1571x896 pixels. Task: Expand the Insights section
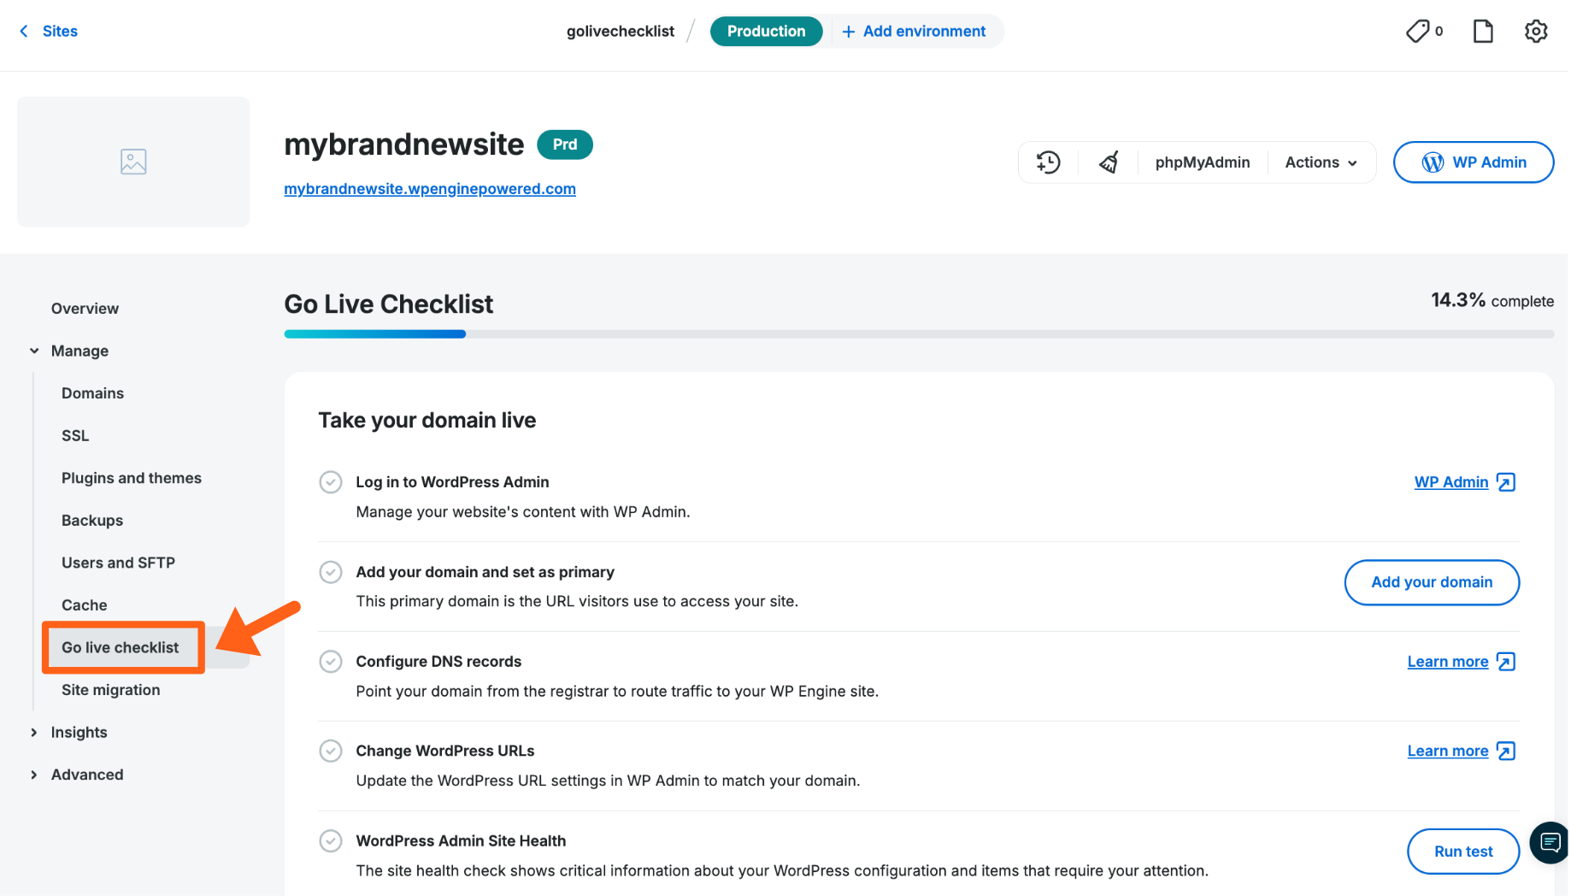79,732
